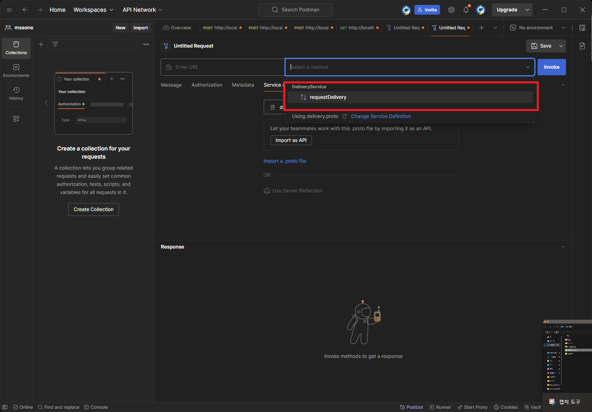592x412 pixels.
Task: Click the collections filter icon
Action: [55, 44]
